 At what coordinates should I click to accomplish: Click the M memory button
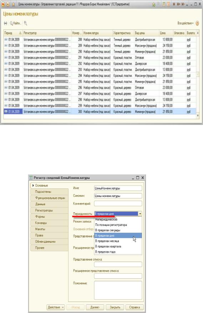coord(174,4)
